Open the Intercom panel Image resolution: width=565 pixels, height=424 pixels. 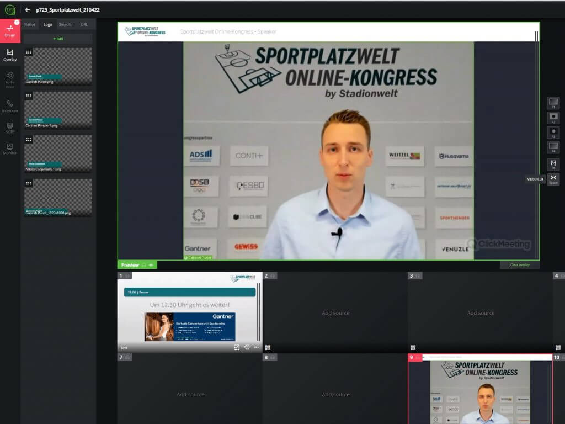tap(10, 106)
